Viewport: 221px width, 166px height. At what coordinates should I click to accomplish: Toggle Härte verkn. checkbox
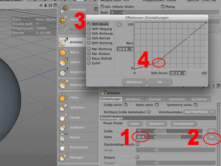(x=157, y=105)
